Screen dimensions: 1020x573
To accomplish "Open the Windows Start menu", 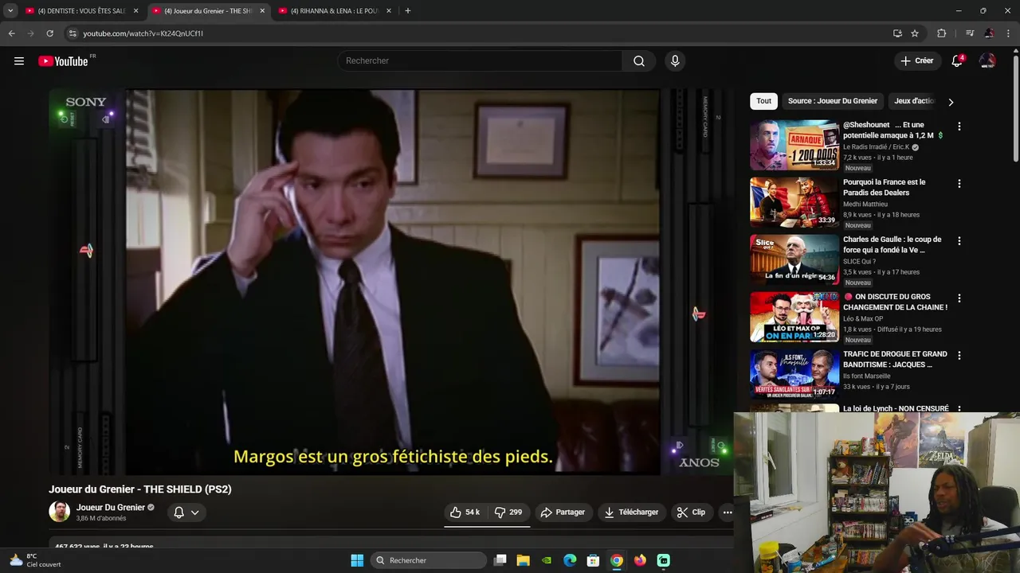I will [x=357, y=560].
